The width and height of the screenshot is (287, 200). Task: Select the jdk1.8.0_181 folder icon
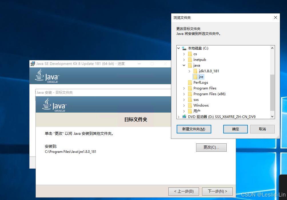[196, 71]
